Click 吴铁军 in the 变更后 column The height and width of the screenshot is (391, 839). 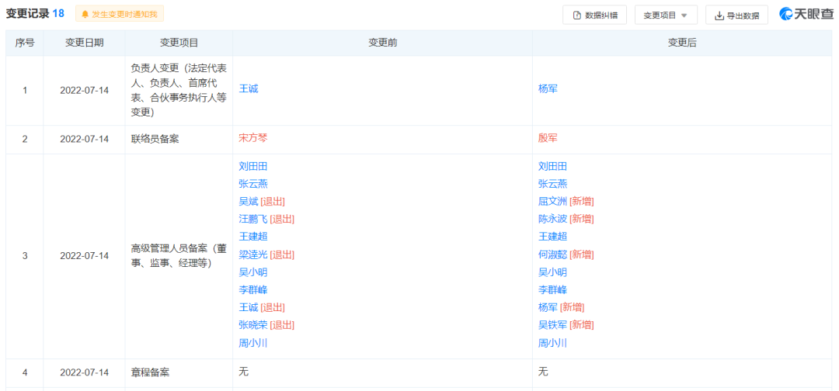point(552,325)
